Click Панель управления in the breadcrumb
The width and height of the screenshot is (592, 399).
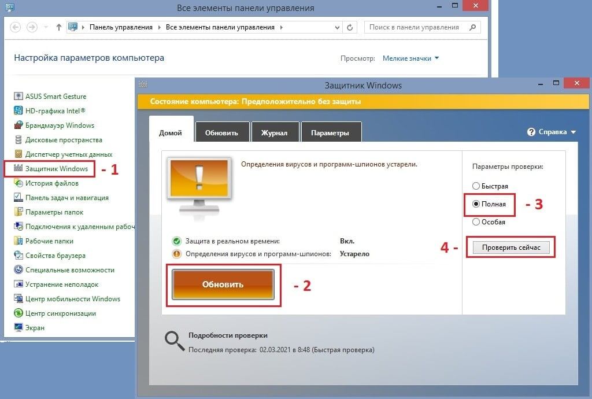[121, 27]
